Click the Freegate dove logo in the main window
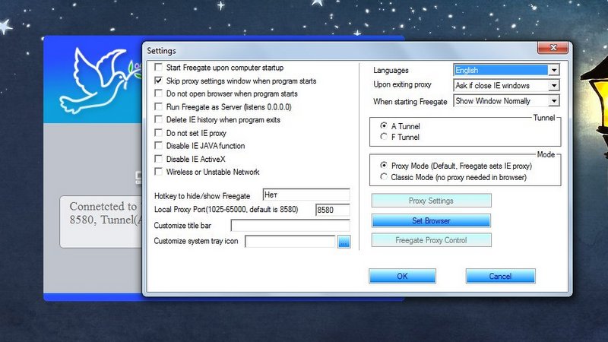Viewport: 608px width, 342px height. click(x=99, y=80)
